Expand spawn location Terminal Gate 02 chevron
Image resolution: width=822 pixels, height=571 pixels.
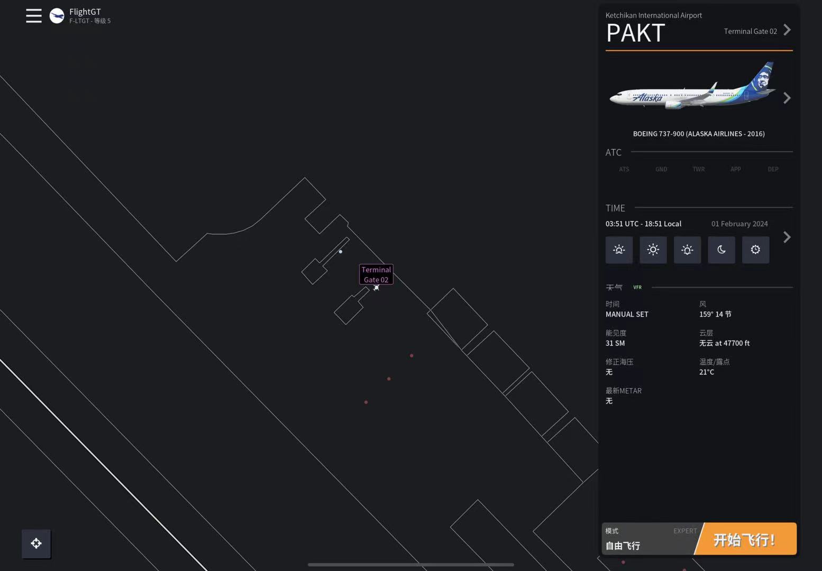tap(787, 30)
